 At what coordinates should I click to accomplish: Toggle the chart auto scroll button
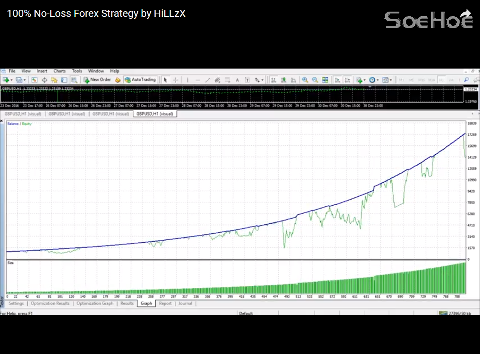tap(337, 80)
